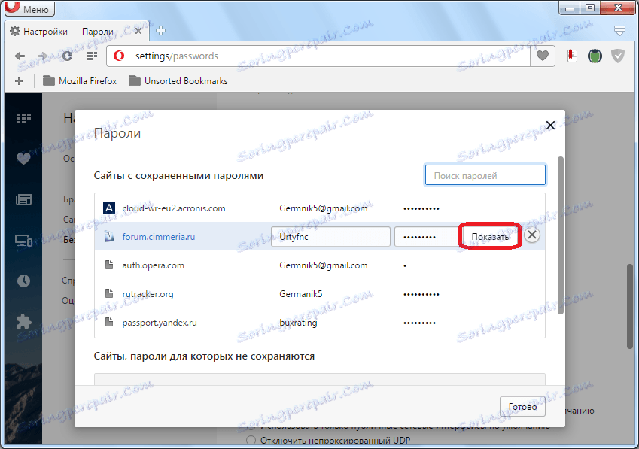Close the Пароли dialog with the X
This screenshot has height=449, width=639.
550,125
